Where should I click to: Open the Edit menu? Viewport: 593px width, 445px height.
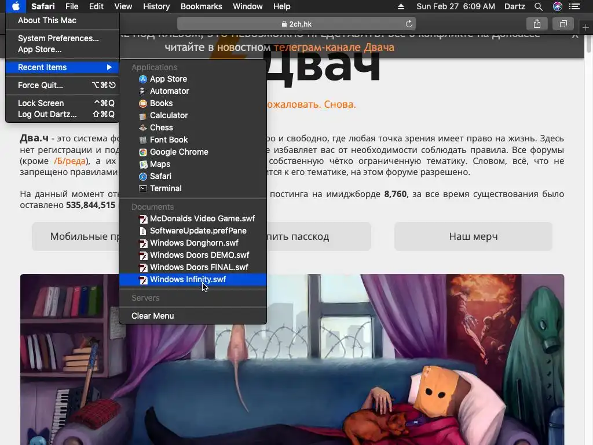pos(96,6)
